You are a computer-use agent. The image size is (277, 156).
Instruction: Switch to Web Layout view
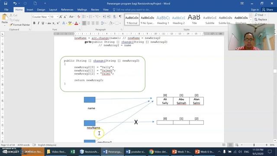pos(237,145)
